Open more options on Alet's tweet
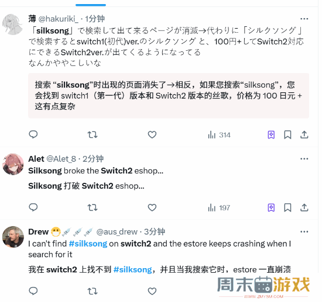The width and height of the screenshot is (322, 302). pyautogui.click(x=304, y=159)
